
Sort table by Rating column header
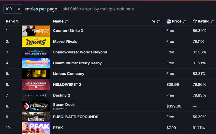point(203,21)
